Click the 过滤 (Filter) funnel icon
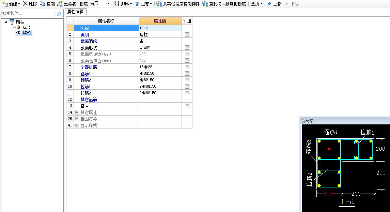Screen dimensions: 390x212 point(137,4)
